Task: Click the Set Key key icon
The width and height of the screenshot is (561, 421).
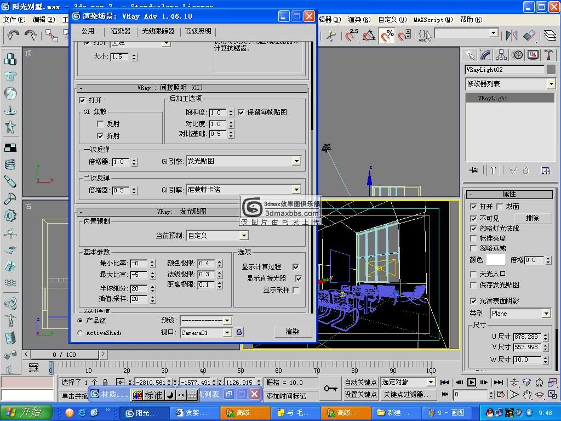Action: [330, 388]
